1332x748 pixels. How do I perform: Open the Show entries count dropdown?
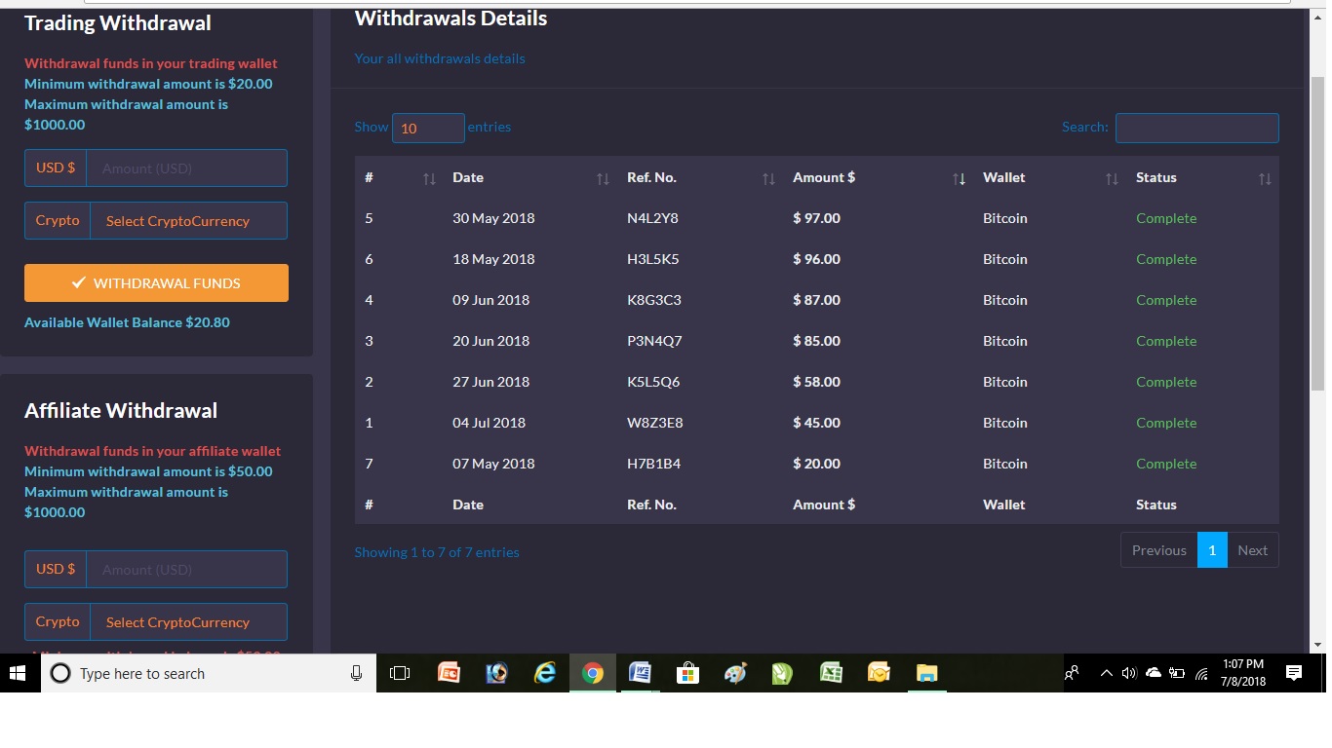[428, 128]
